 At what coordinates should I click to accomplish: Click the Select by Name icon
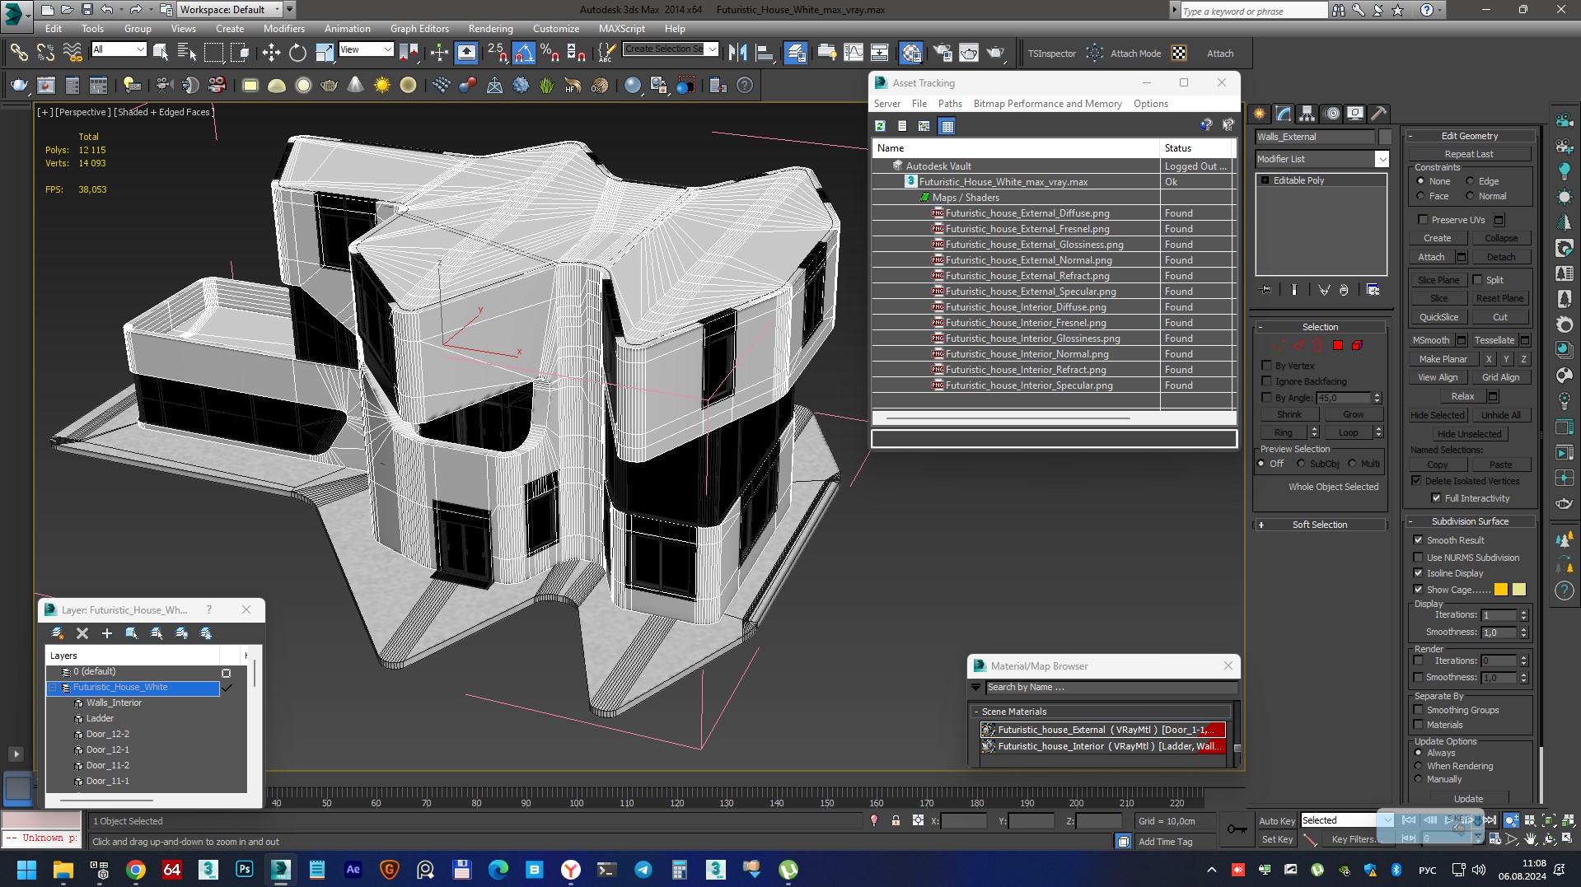(x=187, y=54)
